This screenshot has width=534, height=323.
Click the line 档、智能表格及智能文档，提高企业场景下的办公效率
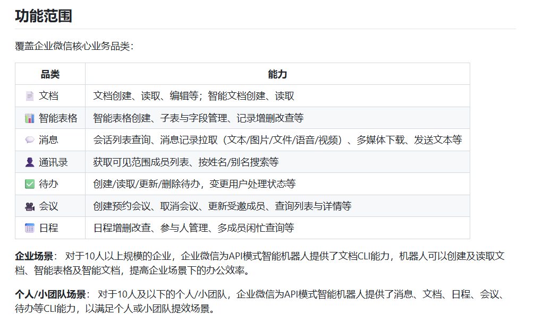point(132,270)
